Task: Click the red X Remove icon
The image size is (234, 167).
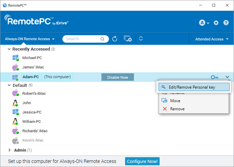Action: pos(165,109)
